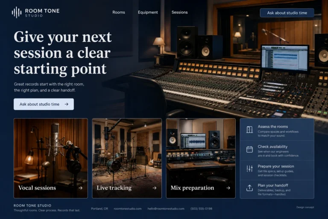Viewport: 328px width, 219px height.
Task: Click the hero Ask about studio time button
Action: [44, 104]
